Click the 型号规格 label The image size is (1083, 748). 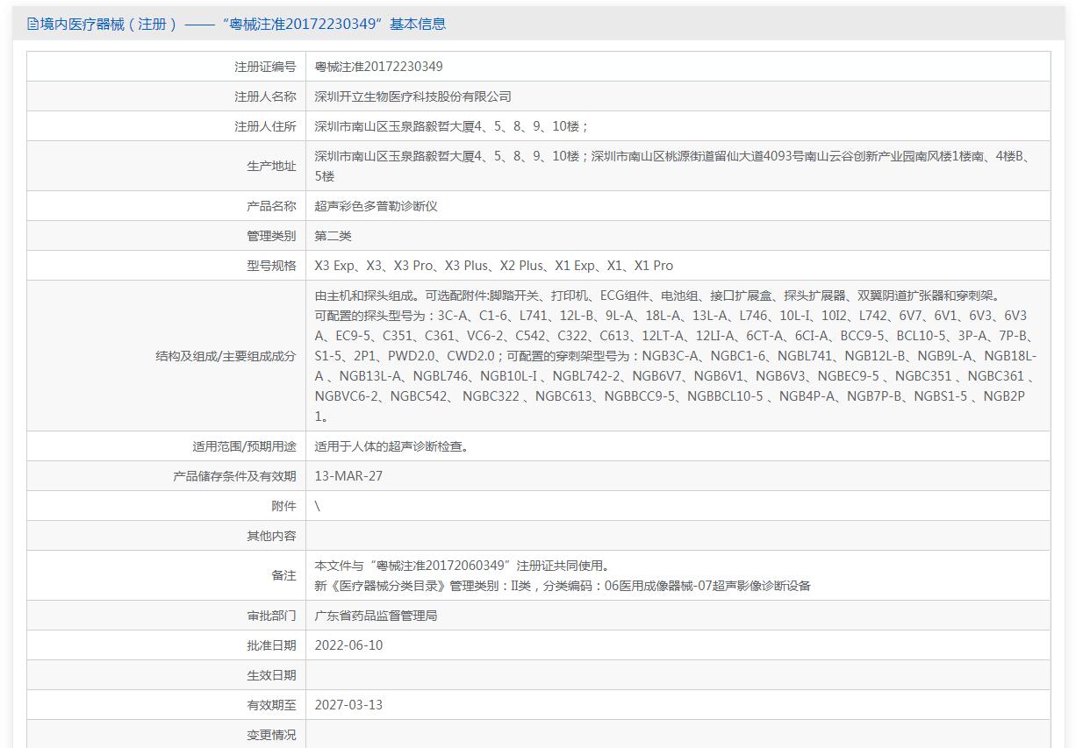[x=271, y=266]
